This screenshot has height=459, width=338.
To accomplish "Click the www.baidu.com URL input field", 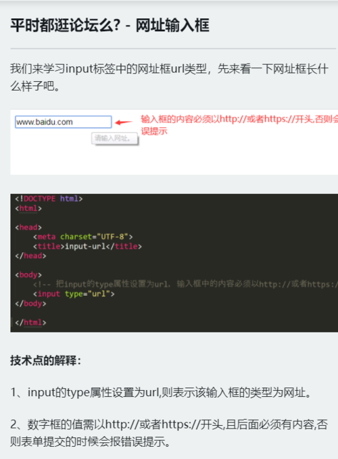I will (x=64, y=122).
